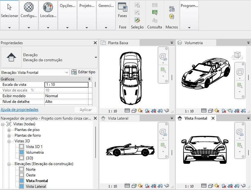Toggle sun path in Planta Baixa view
The image size is (251, 190).
[x=140, y=110]
